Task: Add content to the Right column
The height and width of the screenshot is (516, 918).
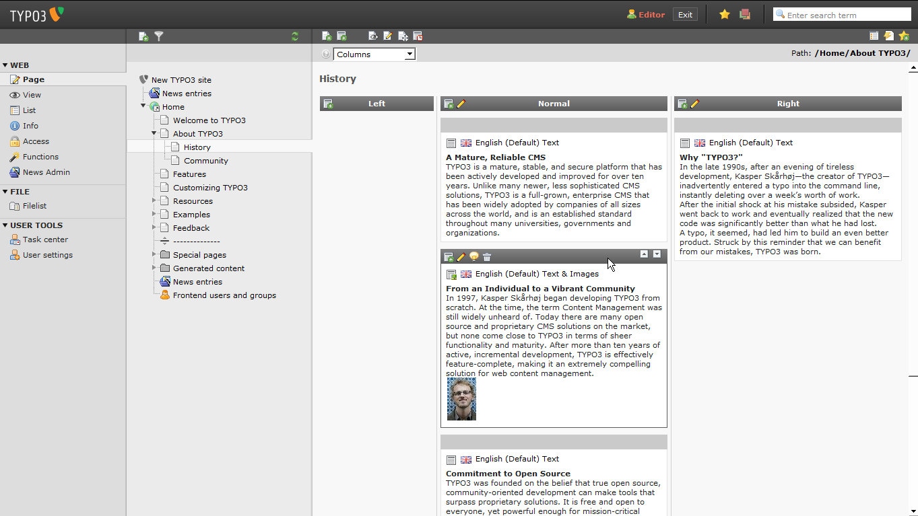Action: point(682,104)
